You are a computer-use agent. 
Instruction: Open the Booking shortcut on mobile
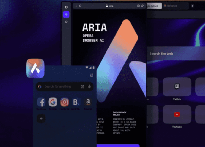[76, 102]
